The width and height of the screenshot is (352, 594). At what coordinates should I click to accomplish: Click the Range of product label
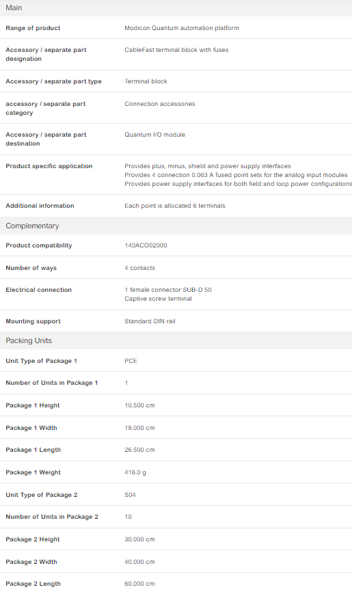33,28
